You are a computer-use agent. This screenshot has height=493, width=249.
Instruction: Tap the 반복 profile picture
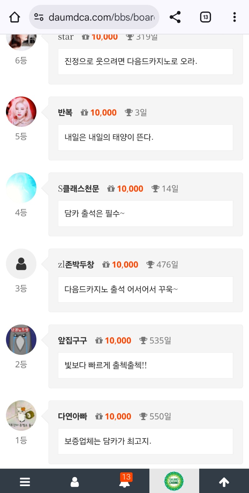(x=21, y=112)
